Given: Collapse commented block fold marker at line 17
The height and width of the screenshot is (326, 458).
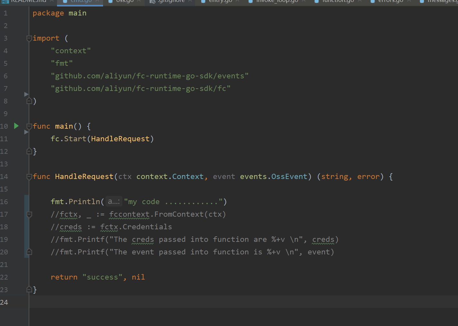Looking at the screenshot, I should point(29,214).
